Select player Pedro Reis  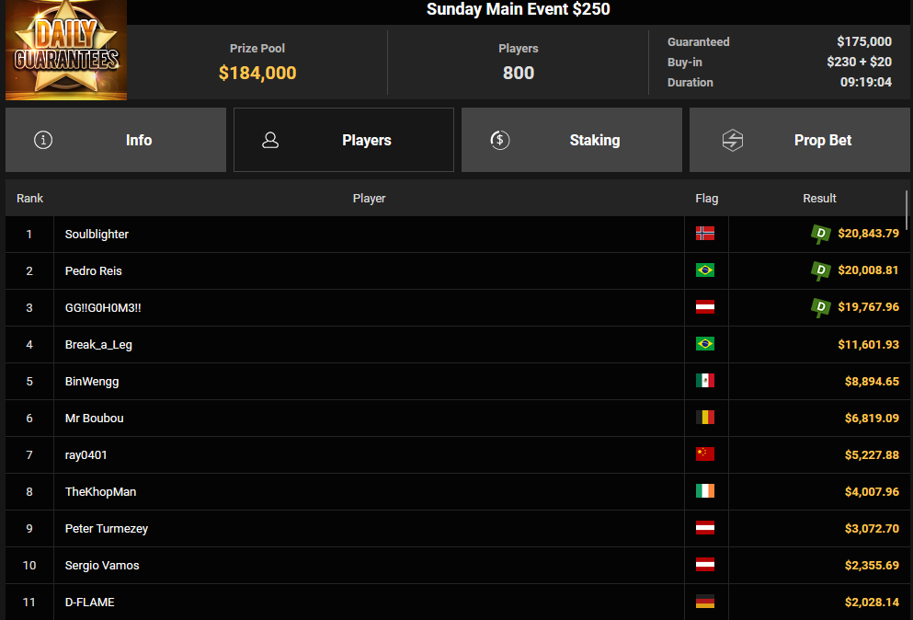(x=93, y=271)
